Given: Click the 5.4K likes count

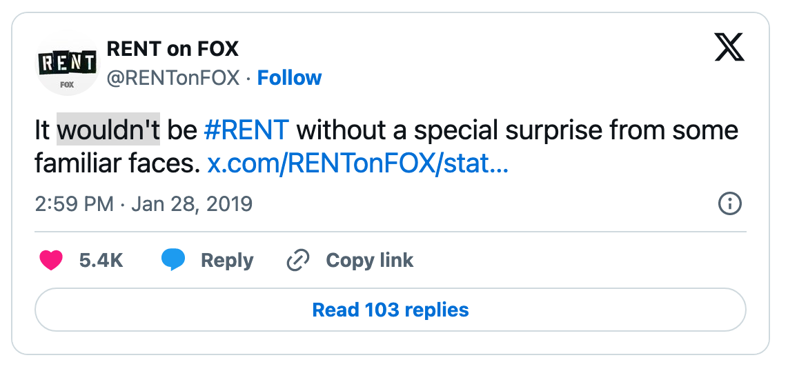Looking at the screenshot, I should (101, 260).
